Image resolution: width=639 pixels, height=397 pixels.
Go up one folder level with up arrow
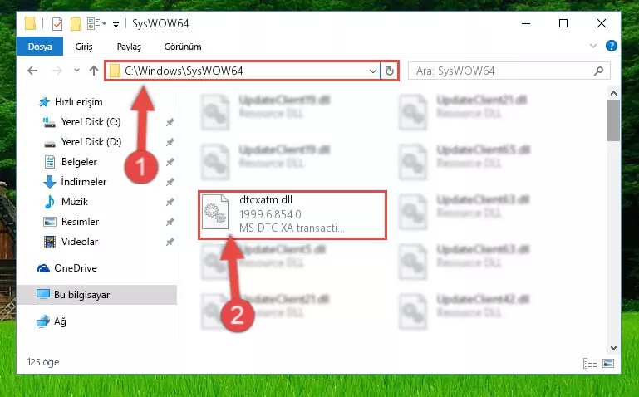tap(94, 71)
